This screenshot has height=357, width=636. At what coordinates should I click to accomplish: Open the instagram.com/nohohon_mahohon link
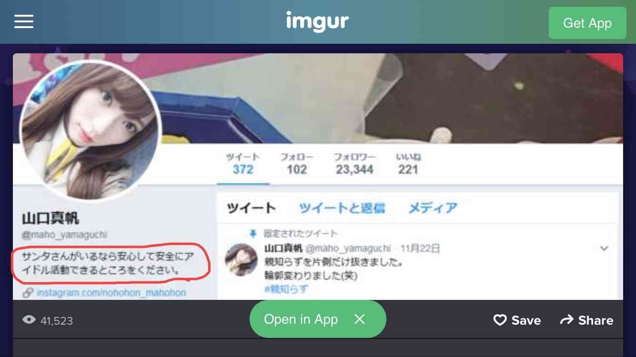click(x=111, y=292)
